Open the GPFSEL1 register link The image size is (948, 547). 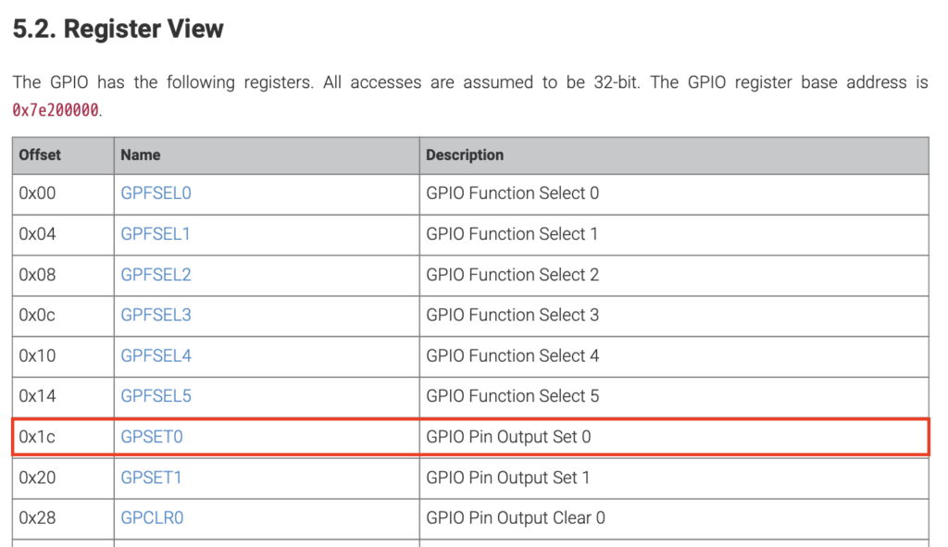(x=156, y=234)
